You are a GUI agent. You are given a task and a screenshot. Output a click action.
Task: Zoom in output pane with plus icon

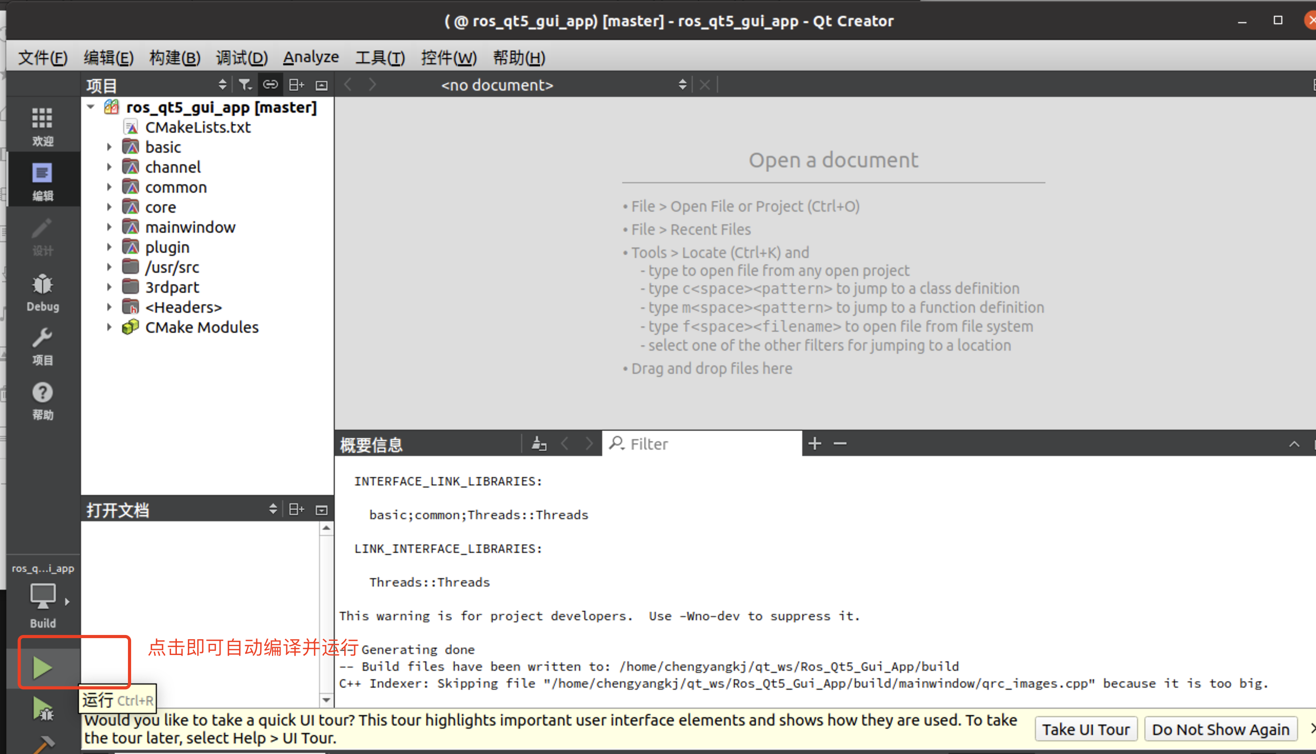coord(814,444)
